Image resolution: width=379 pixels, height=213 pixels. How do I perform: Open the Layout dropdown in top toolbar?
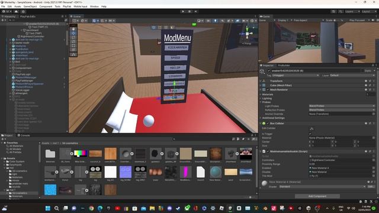370,11
